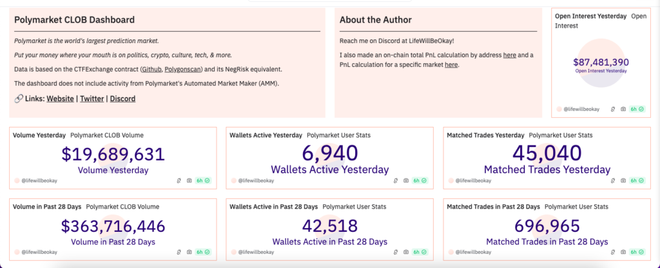The image size is (660, 268).
Task: Open the Twitter link
Action: click(92, 99)
